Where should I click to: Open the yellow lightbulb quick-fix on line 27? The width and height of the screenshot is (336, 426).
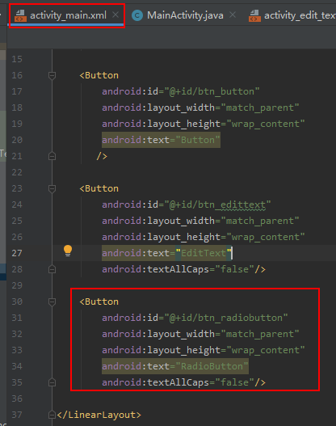click(x=68, y=251)
